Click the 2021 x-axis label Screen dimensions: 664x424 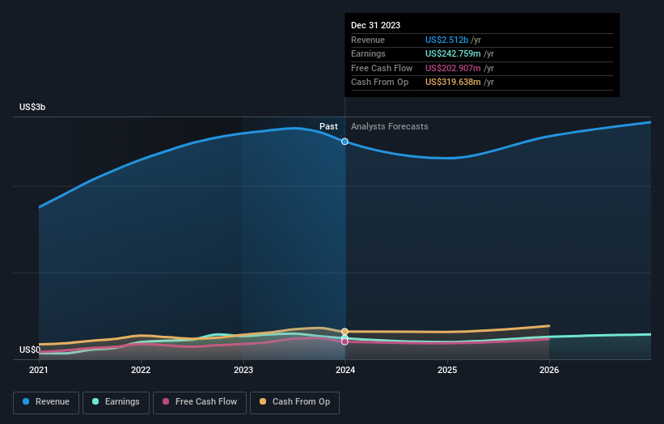coord(39,370)
